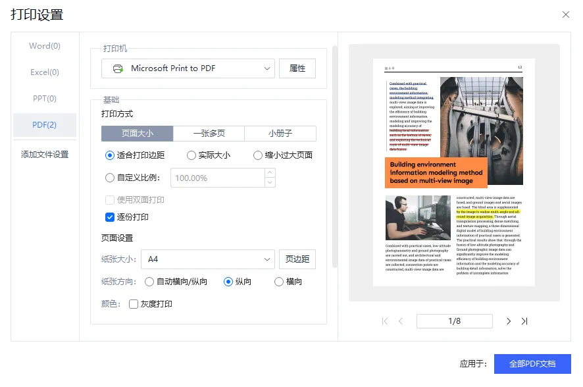Click the 页边距 margins button

pyautogui.click(x=297, y=259)
